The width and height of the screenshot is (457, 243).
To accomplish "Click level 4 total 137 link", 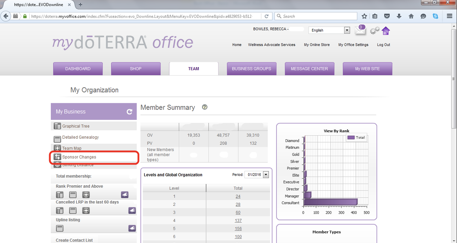I will pyautogui.click(x=238, y=221).
